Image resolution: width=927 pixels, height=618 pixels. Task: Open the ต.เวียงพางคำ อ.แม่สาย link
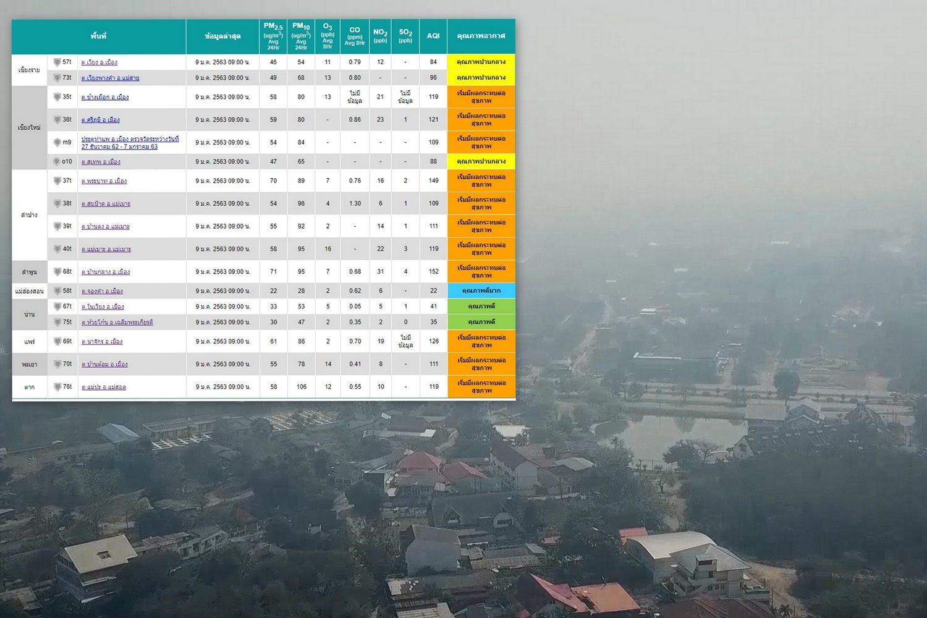pyautogui.click(x=110, y=78)
